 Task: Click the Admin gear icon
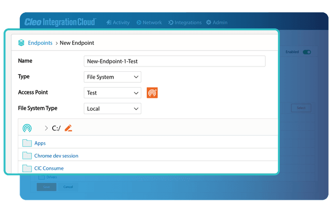coord(209,23)
